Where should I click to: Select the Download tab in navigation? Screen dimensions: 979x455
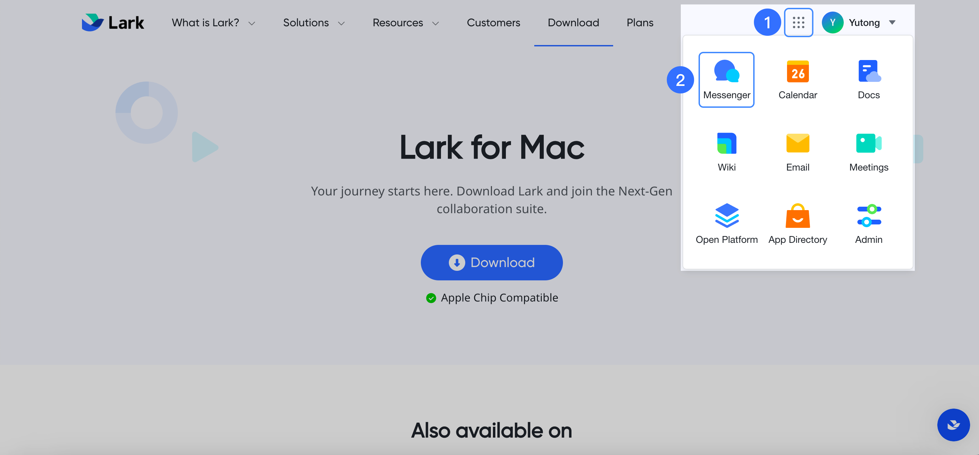(573, 23)
